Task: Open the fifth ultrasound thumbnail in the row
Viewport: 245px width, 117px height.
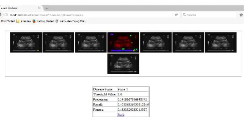Action: pos(156,42)
